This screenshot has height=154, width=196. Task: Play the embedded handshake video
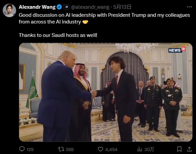106,92
